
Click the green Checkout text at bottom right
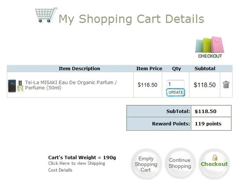point(214,164)
